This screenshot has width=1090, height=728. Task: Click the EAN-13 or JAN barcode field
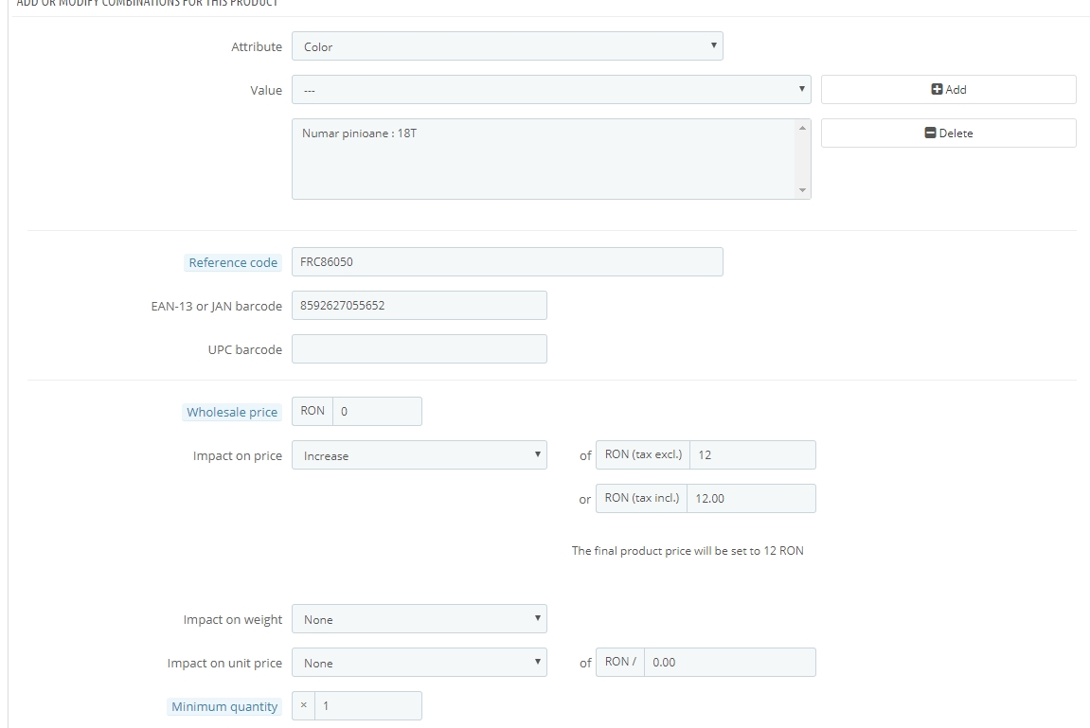[419, 306]
